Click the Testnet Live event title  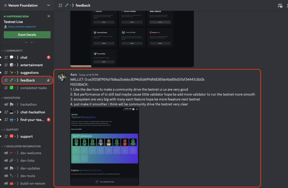[13, 22]
